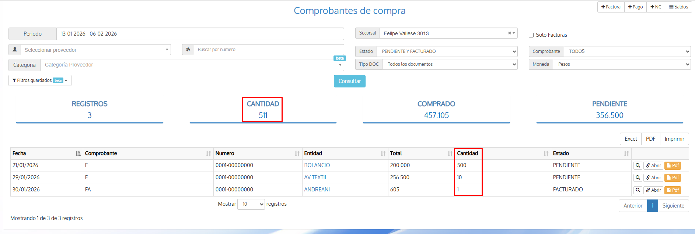Click Abrir in the BOLANCIO row

(x=653, y=166)
